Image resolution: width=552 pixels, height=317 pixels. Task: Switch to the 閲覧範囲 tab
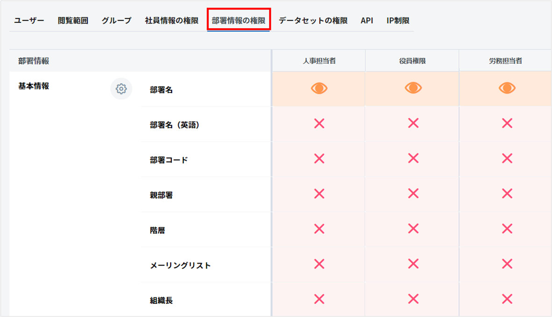[73, 21]
